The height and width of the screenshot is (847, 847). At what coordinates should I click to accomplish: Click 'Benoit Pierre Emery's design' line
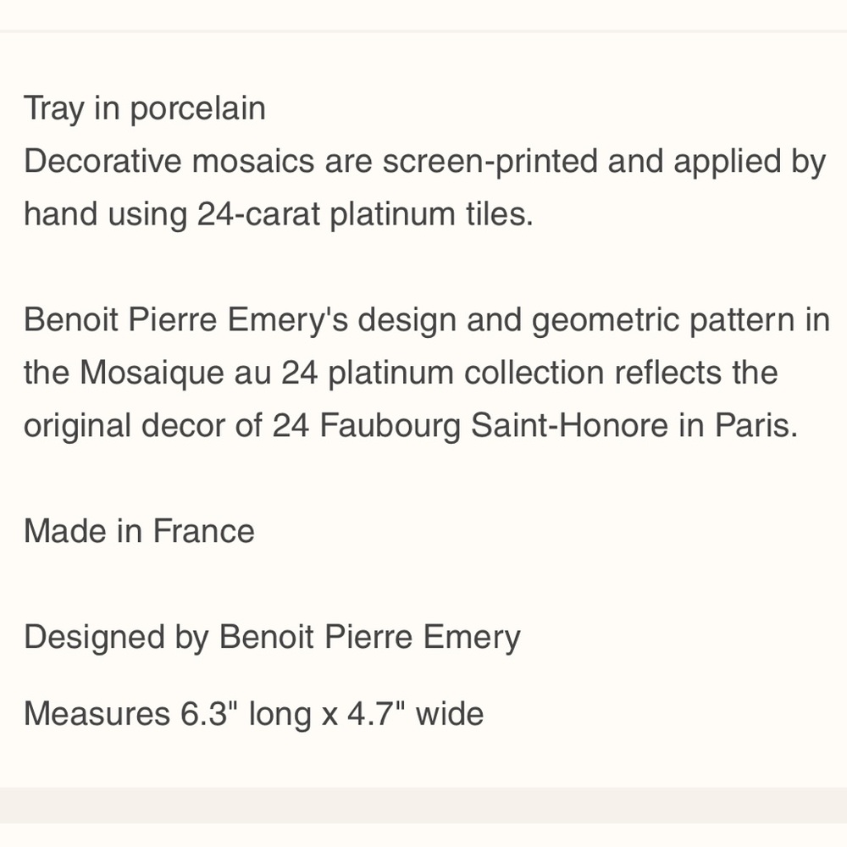point(427,320)
